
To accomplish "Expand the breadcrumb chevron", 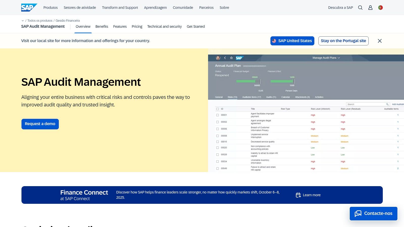I will point(23,21).
